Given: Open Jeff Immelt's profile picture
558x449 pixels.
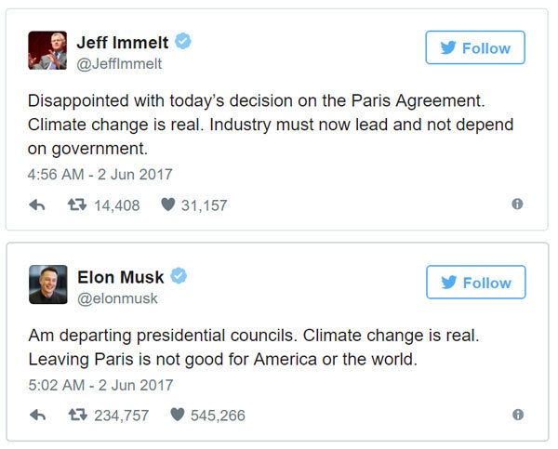Looking at the screenshot, I should point(47,49).
